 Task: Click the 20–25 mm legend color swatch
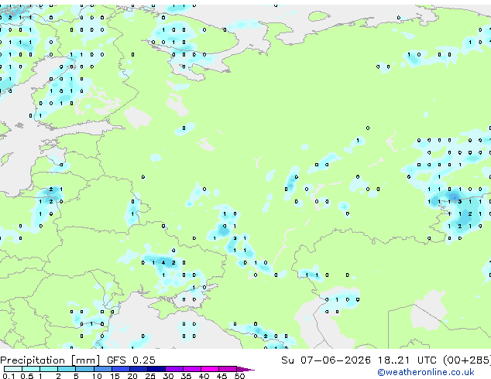pyautogui.click(x=139, y=369)
